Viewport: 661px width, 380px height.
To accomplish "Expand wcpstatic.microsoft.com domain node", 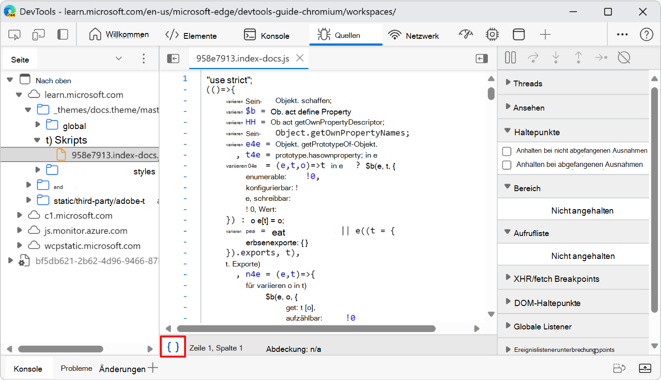I will 19,245.
